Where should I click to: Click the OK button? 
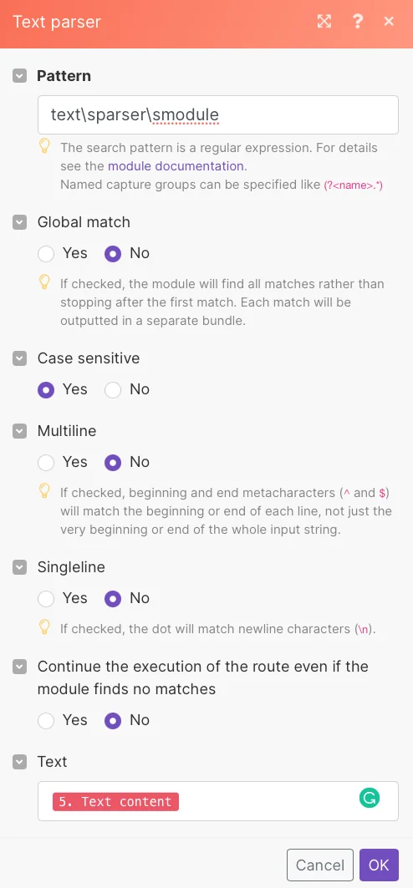(379, 865)
